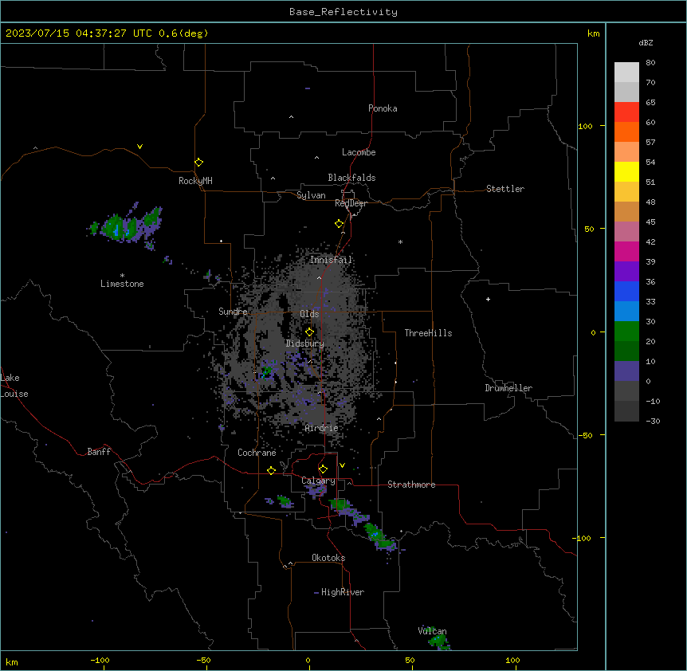Pick the red 60-65 dBZ legend swatch
Image resolution: width=687 pixels, height=671 pixels.
point(626,112)
